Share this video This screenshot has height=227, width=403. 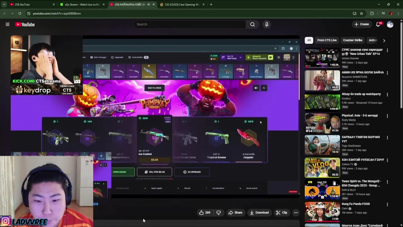235,212
